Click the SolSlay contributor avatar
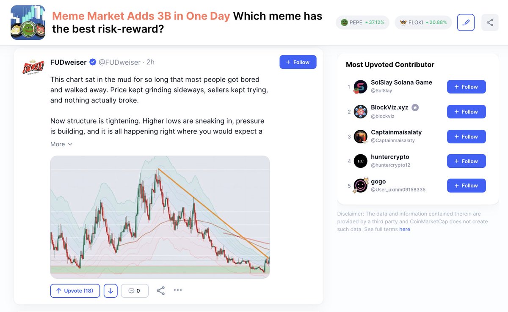The height and width of the screenshot is (312, 508). click(360, 87)
